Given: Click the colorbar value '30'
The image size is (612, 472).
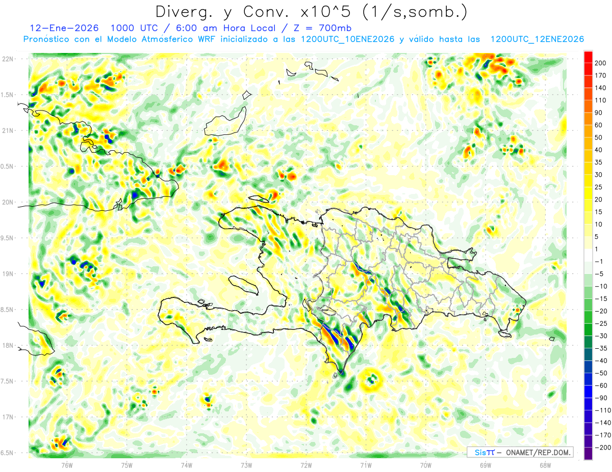Looking at the screenshot, I should point(599,175).
